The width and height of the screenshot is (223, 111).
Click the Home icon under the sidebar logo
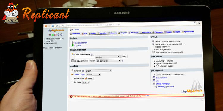(x=50, y=35)
